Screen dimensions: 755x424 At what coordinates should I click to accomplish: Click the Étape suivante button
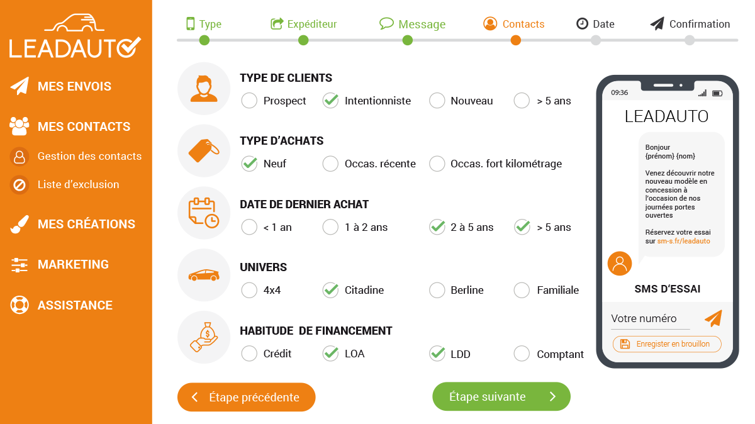tap(501, 396)
